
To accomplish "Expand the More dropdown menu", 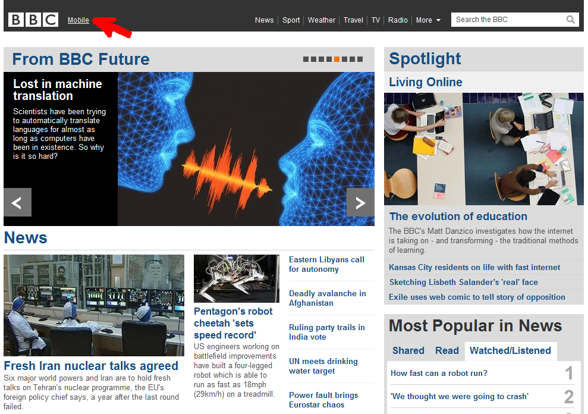I will tap(428, 20).
